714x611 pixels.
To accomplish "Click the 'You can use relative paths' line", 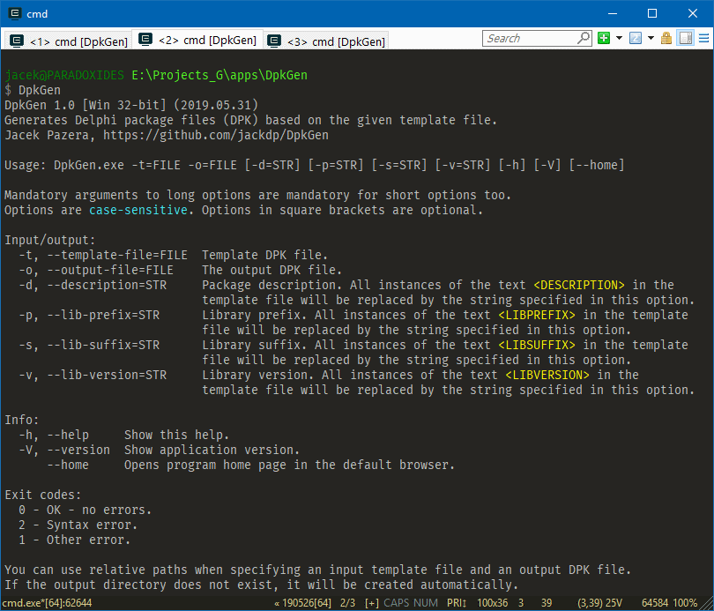I will pos(318,570).
